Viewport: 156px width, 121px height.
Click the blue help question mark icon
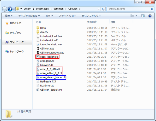(150, 16)
